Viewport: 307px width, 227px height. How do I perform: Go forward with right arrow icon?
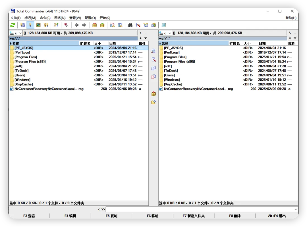click(84, 25)
